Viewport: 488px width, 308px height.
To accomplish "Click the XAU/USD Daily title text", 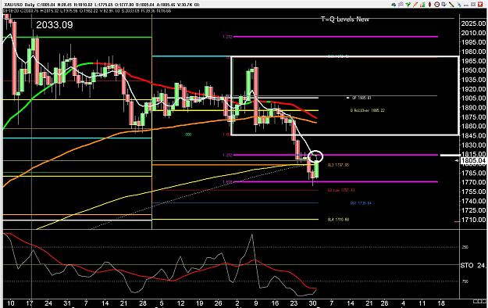I will click(x=20, y=5).
